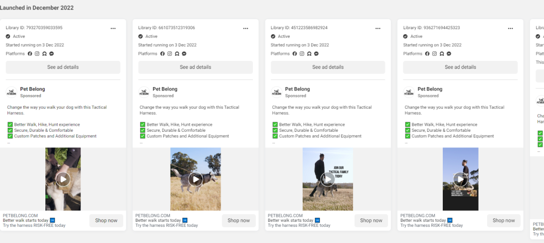Click PETBELONG.COM link in fourth ad

(x=417, y=215)
